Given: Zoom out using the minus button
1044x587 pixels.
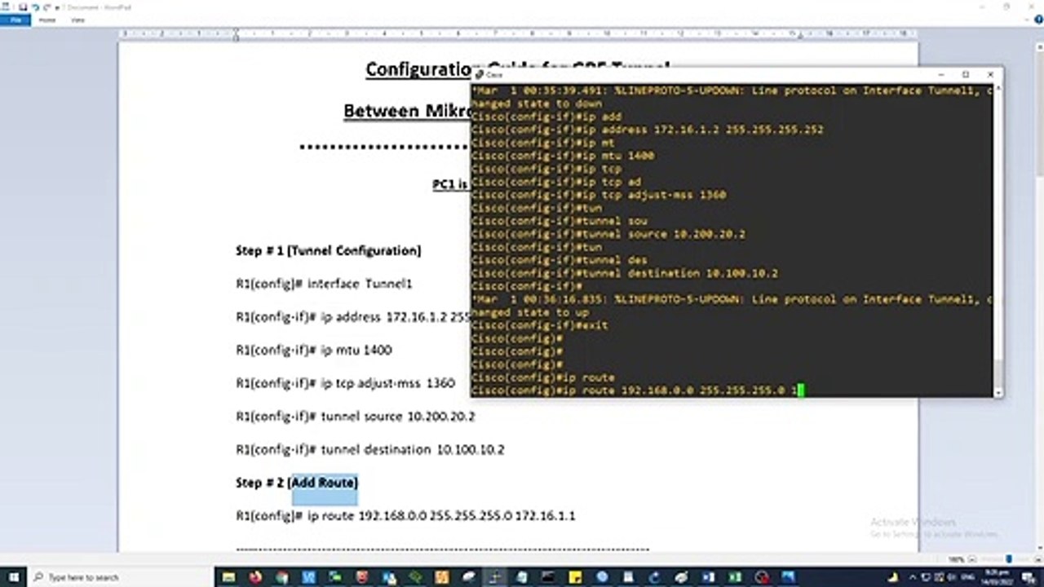Looking at the screenshot, I should coord(971,559).
